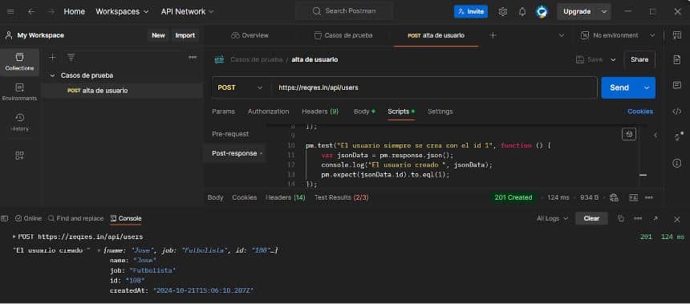Open the environment quick look icon
Image resolution: width=690 pixels, height=304 pixels.
click(x=677, y=35)
